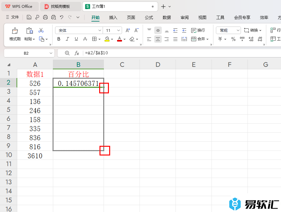281x212 pixels.
Task: Expand the fill color dropdown arrow
Action: click(112, 39)
